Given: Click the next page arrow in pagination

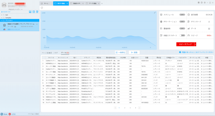Looking at the screenshot, I should pos(139,108).
